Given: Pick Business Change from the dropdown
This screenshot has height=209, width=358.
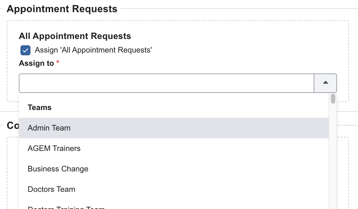Looking at the screenshot, I should [x=58, y=169].
